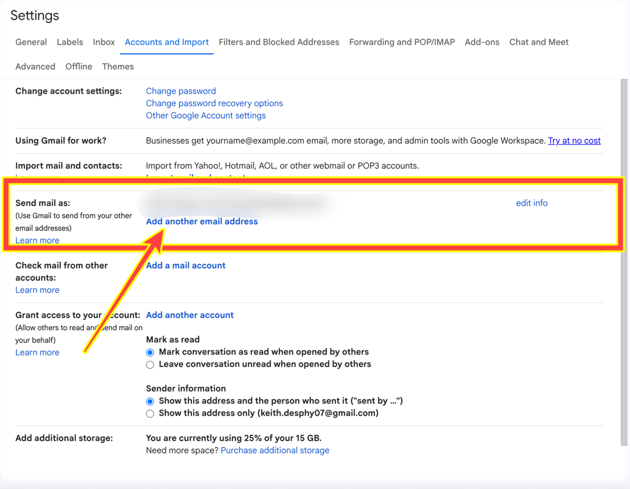Open the Labels tab
630x489 pixels.
click(70, 42)
